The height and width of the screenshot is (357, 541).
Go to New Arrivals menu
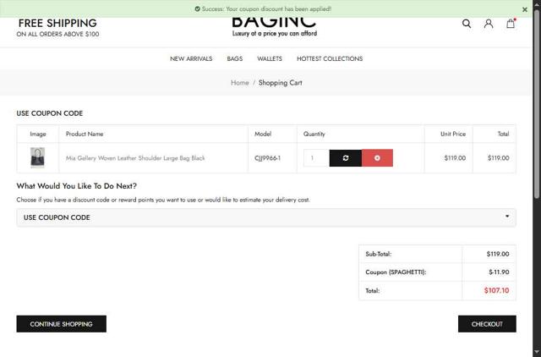191,58
